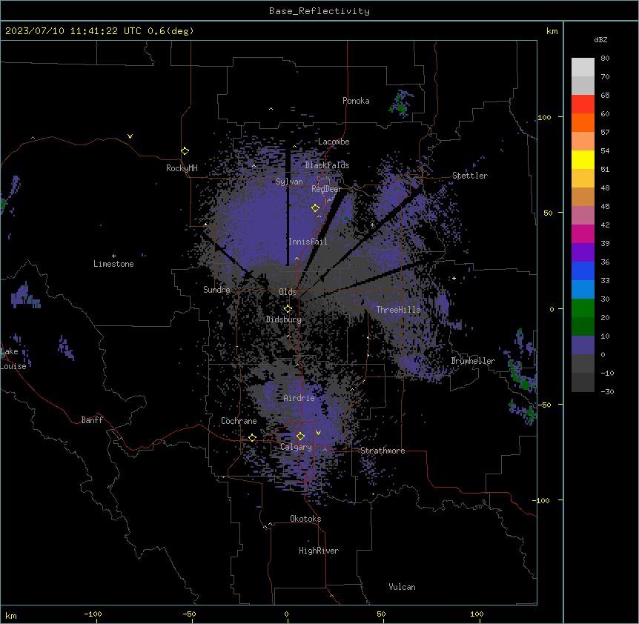
Task: Select the red 65-60 dBZ legend swatch
Action: (583, 104)
